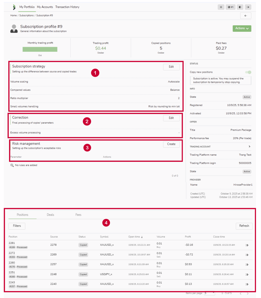
Task: Switch to the Deals tab
Action: click(x=50, y=215)
